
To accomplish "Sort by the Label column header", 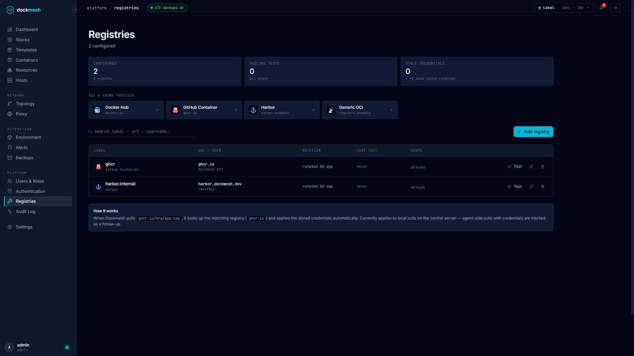I will point(100,151).
